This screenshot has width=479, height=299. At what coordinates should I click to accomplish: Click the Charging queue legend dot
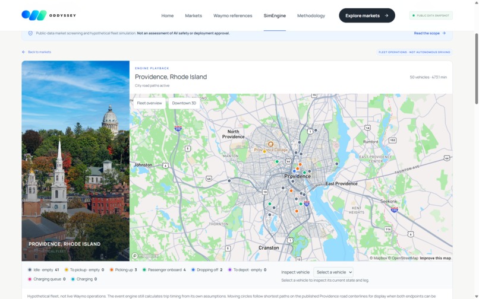pos(30,279)
